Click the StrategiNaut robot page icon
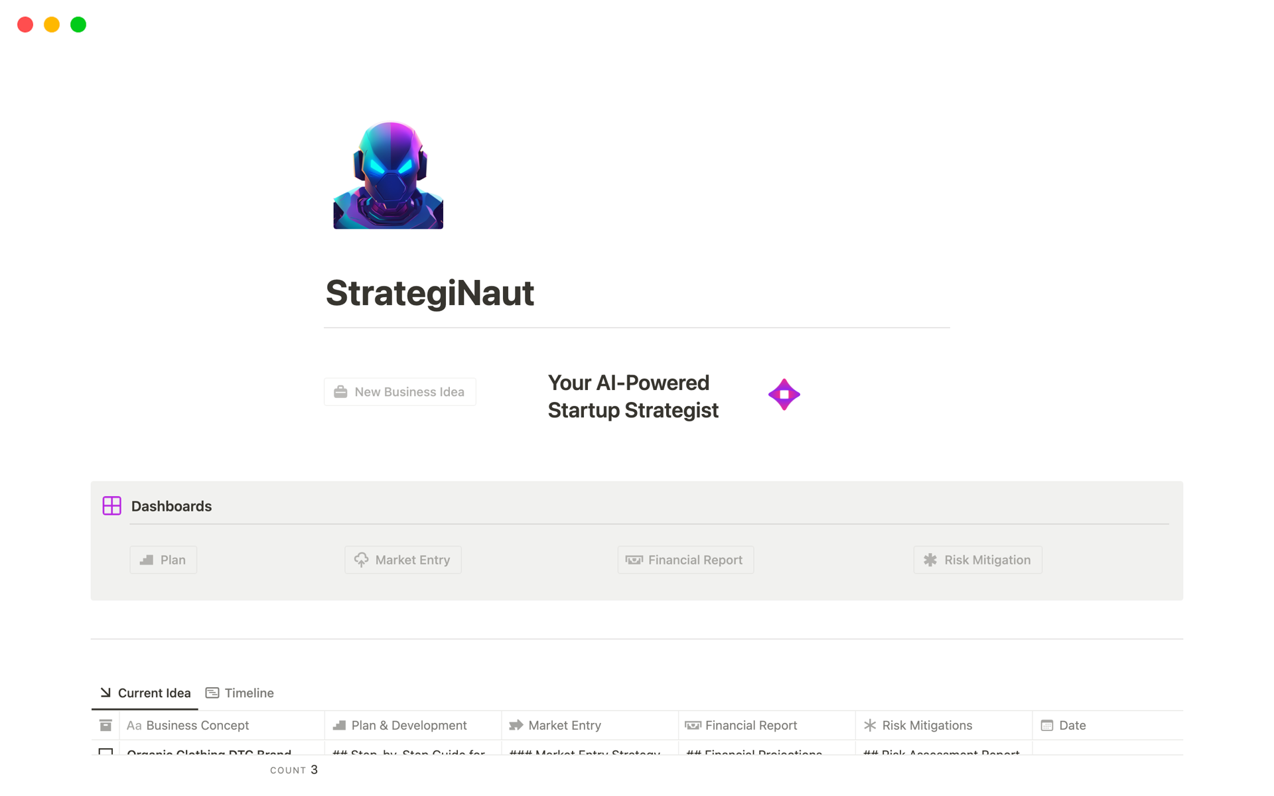Image resolution: width=1274 pixels, height=796 pixels. tap(388, 174)
